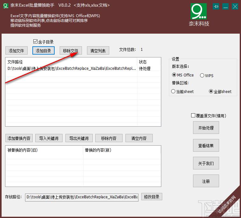
Task: Minimize the window
Action: pos(225,6)
